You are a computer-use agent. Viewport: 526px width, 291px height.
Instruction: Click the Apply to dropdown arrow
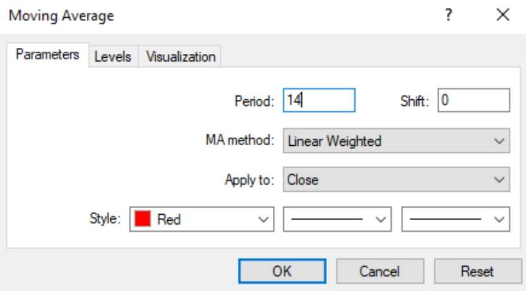tap(499, 180)
